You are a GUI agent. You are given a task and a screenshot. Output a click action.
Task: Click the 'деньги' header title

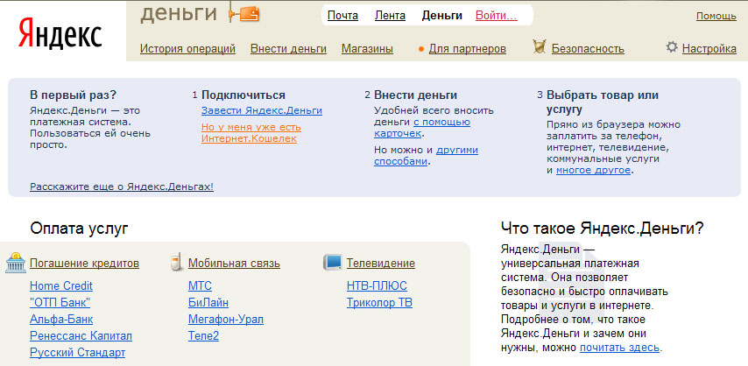pos(179,14)
